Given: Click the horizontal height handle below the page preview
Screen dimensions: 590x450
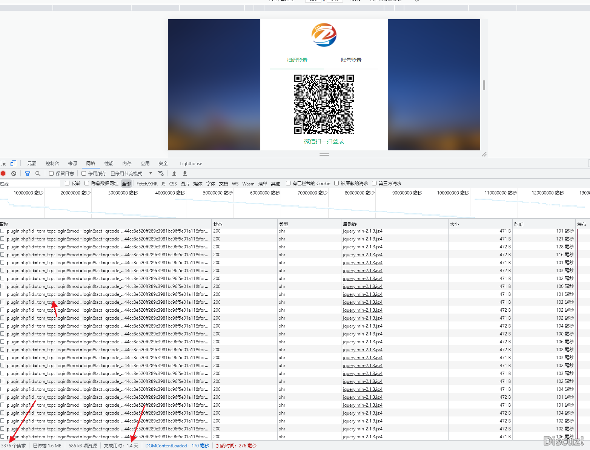Looking at the screenshot, I should (324, 155).
